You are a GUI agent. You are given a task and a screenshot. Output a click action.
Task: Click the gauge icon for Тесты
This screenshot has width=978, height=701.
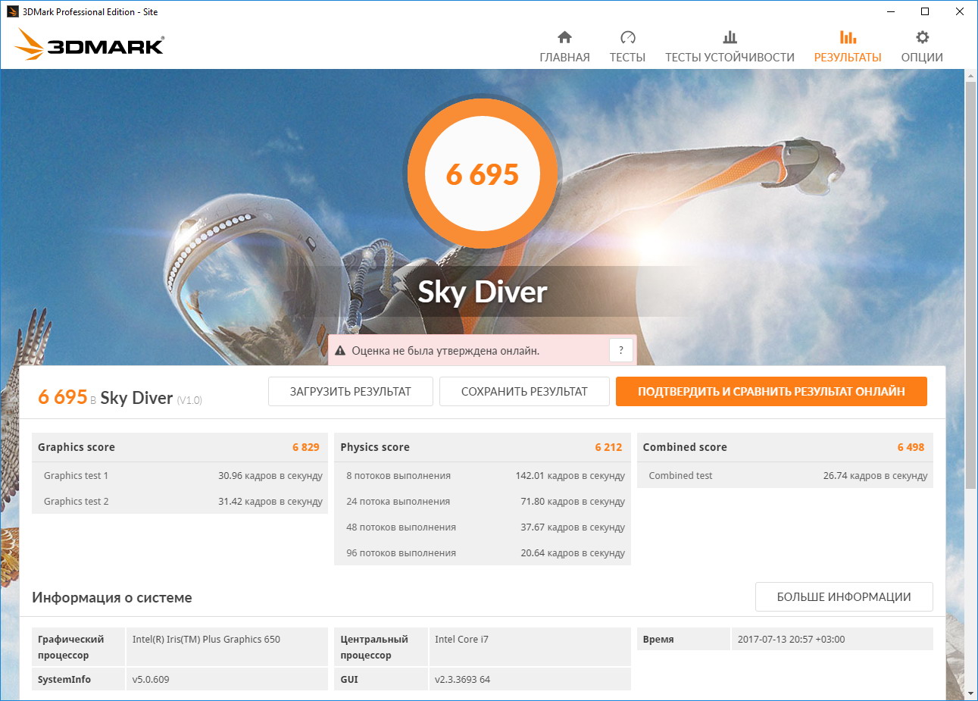tap(627, 37)
